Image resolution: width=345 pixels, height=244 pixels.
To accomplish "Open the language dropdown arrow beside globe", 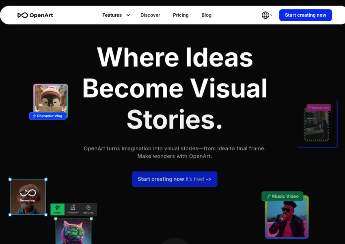I will pyautogui.click(x=271, y=15).
